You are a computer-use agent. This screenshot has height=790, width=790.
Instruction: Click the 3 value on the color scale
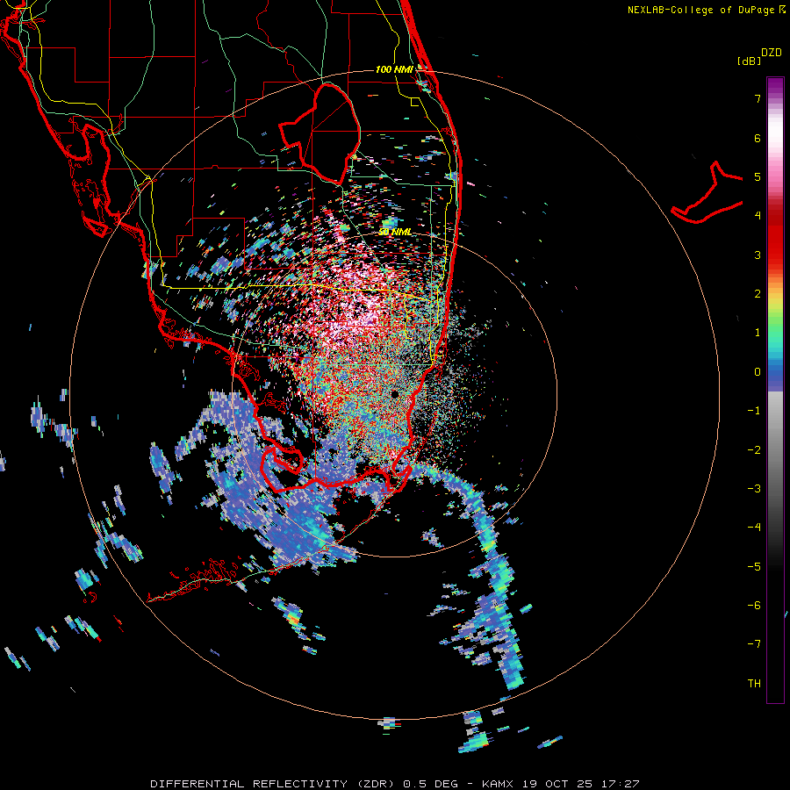pos(758,255)
